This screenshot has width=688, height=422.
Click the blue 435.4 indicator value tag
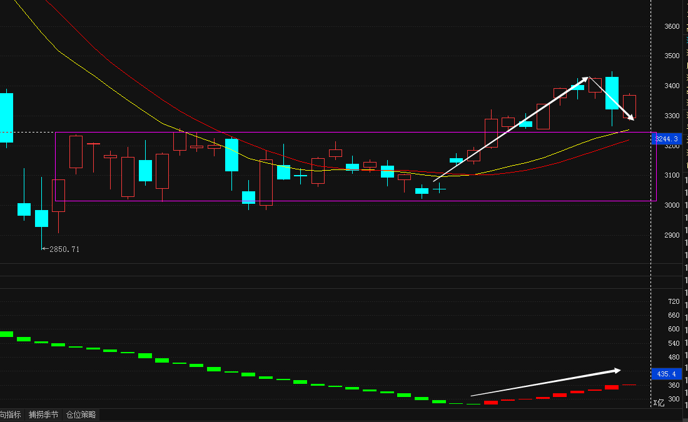click(666, 374)
